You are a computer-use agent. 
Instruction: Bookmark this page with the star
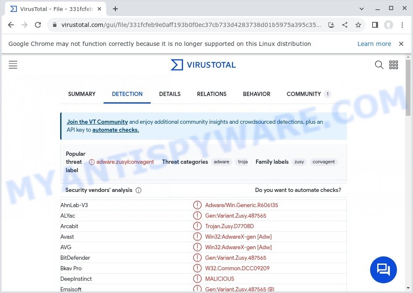pos(358,25)
